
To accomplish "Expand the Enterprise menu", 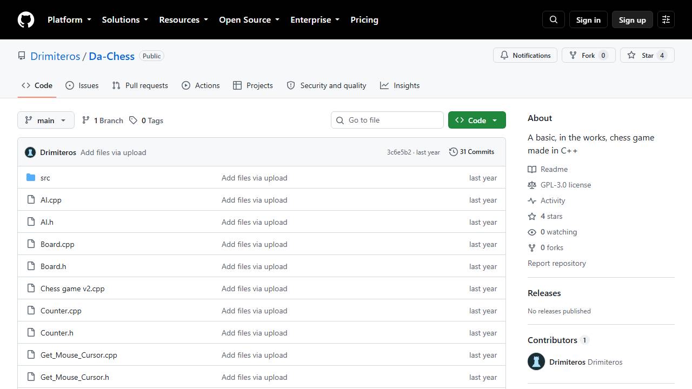I will coord(315,19).
